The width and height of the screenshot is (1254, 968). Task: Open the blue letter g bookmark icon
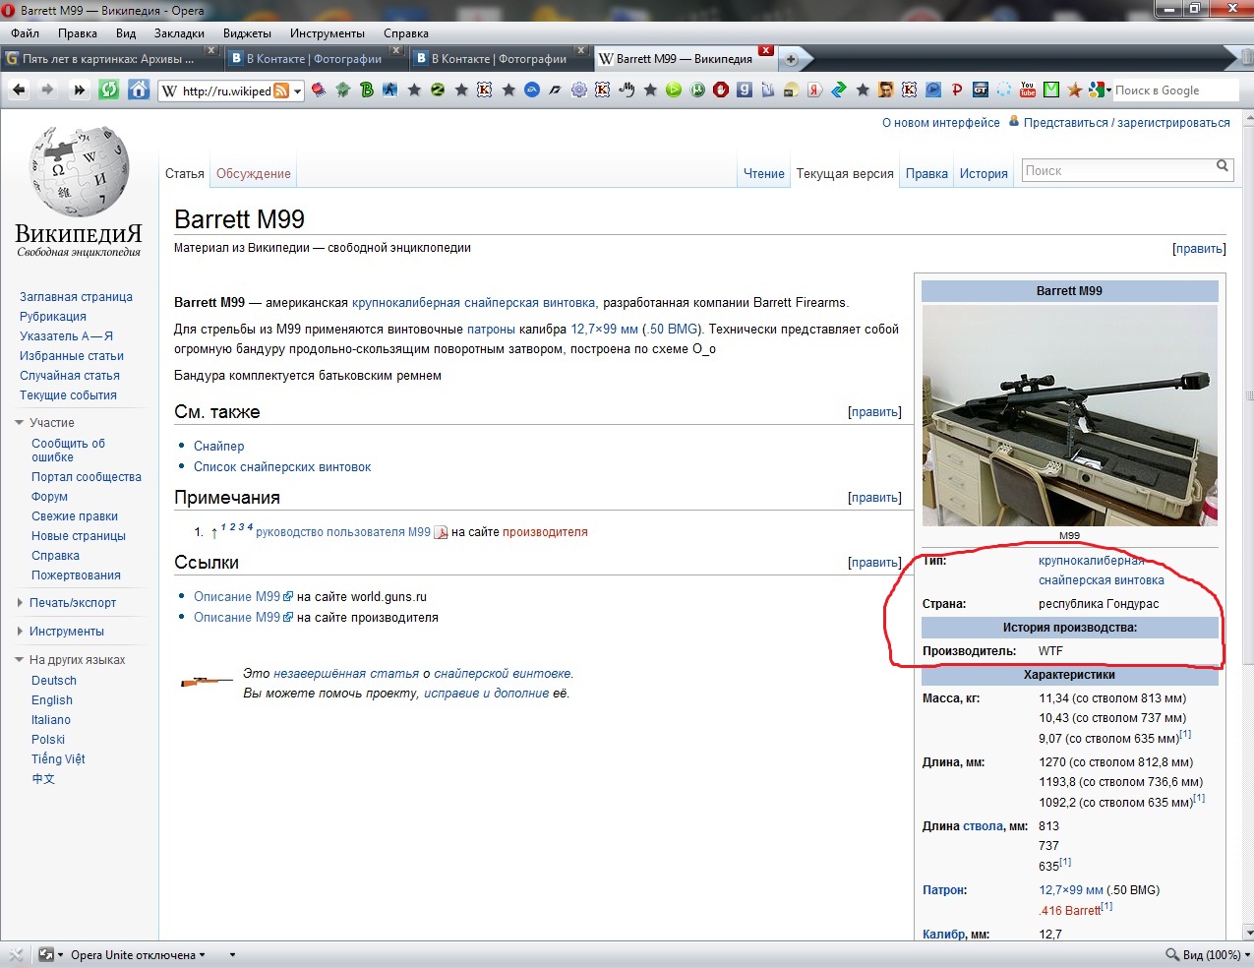[x=745, y=90]
